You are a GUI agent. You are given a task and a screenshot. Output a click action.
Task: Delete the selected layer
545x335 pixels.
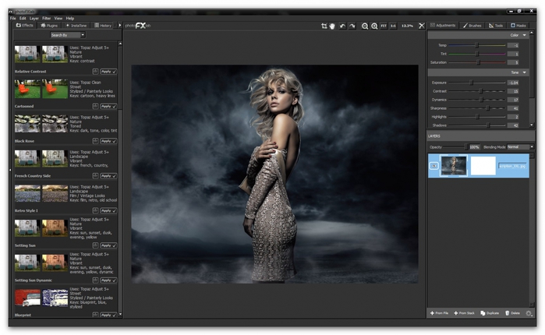(x=512, y=313)
